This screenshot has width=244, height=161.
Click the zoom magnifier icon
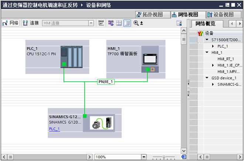click(136, 23)
